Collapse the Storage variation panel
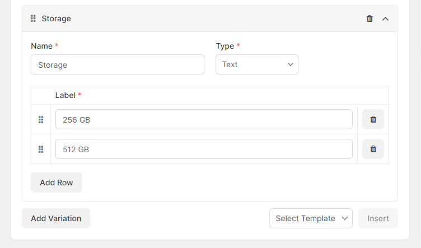The height and width of the screenshot is (248, 421). (x=385, y=19)
